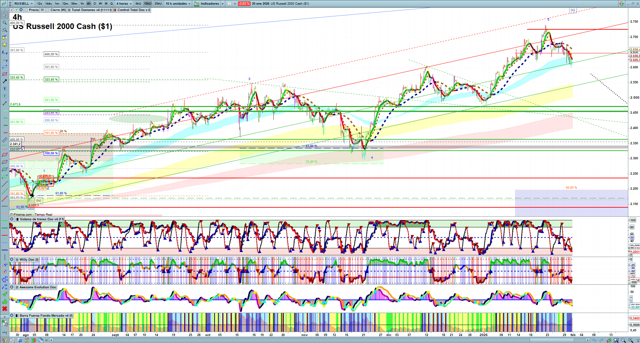Select the 56m timeframe
Image resolution: width=640 pixels, height=343 pixels.
[x=74, y=4]
